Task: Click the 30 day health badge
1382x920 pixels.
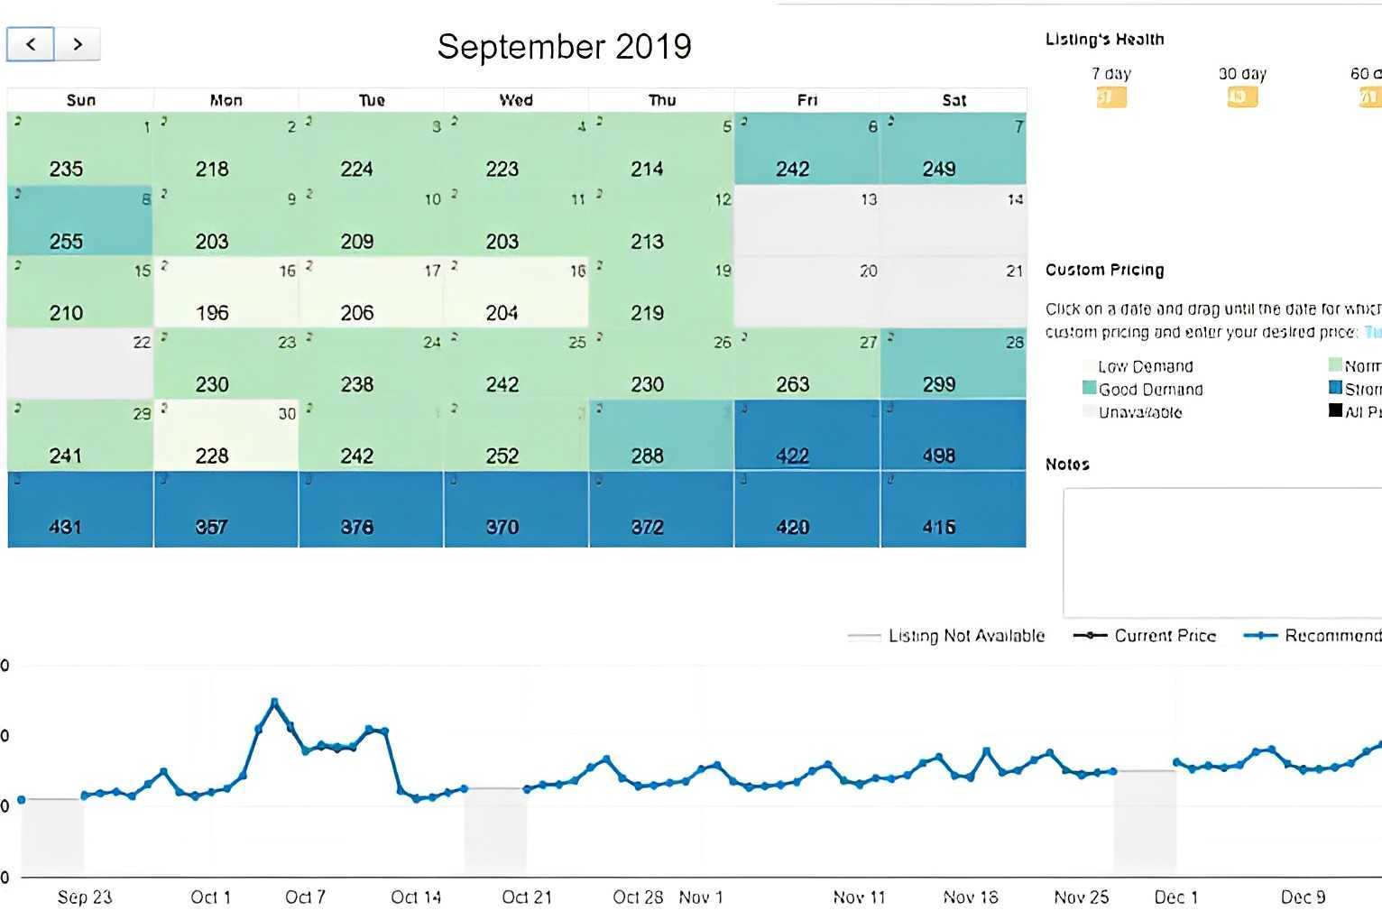Action: pos(1242,97)
